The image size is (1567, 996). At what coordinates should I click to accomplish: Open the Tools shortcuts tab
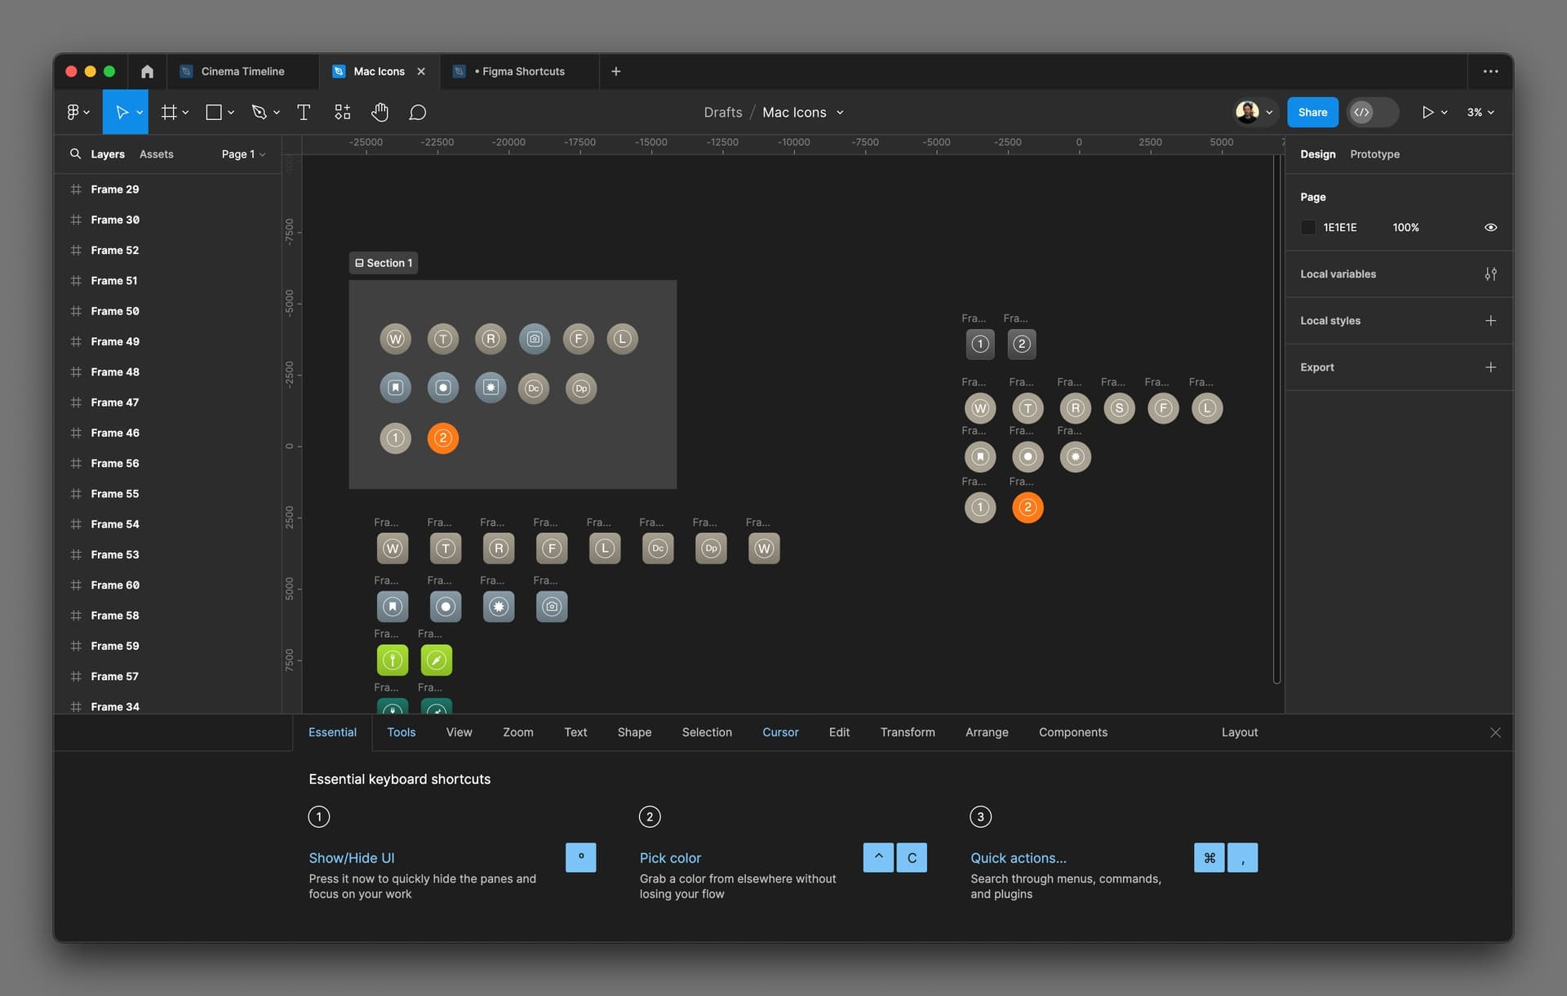[x=401, y=732]
